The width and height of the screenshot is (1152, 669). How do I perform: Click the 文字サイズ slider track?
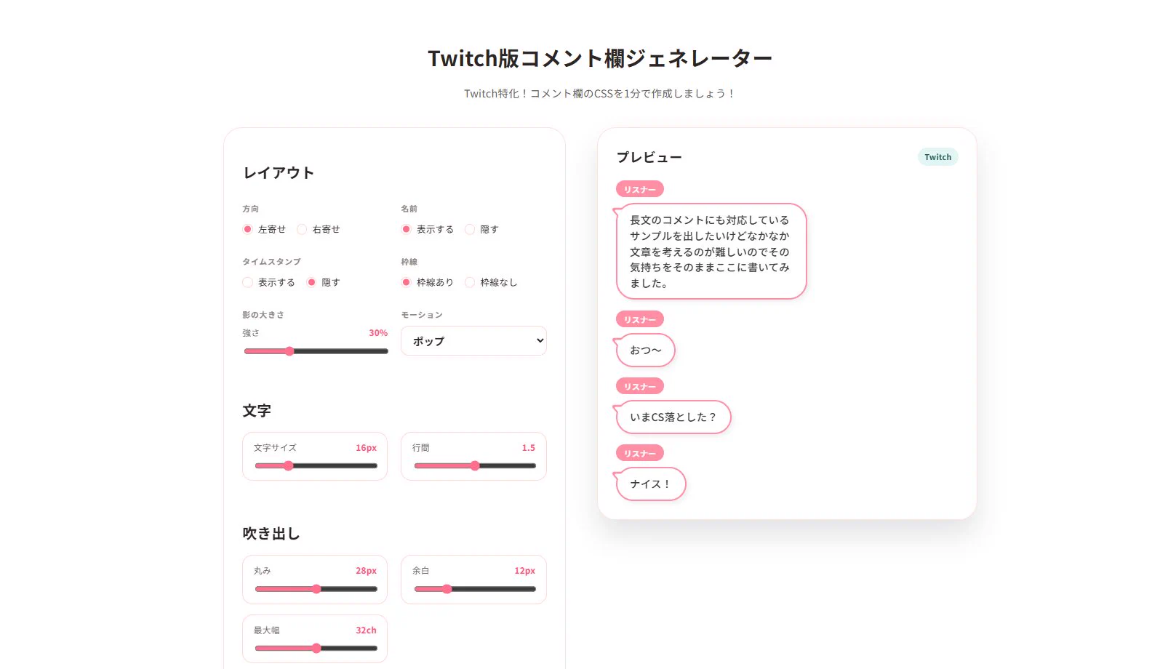316,465
